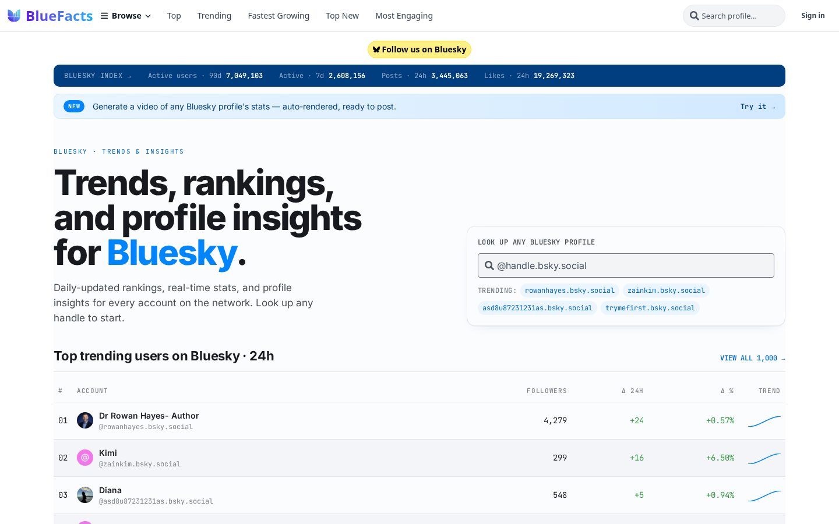Select Top New in nav bar
This screenshot has width=839, height=524.
point(342,16)
